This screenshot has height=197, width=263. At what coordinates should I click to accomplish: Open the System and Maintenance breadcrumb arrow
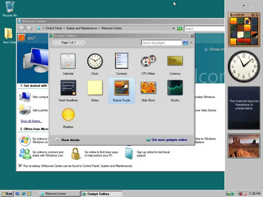[x=99, y=28]
